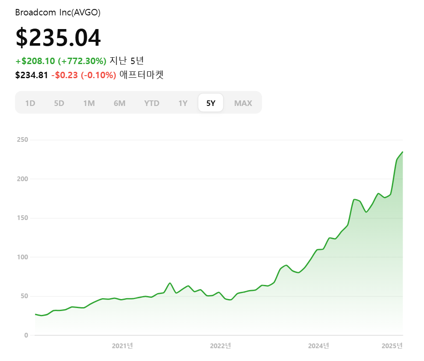Screen dimensions: 424x361
Task: View the YTD performance chart
Action: pos(152,103)
